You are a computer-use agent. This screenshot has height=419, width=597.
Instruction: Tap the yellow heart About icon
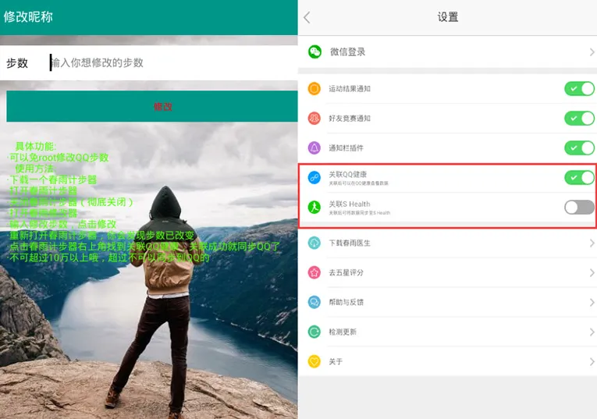click(x=314, y=361)
